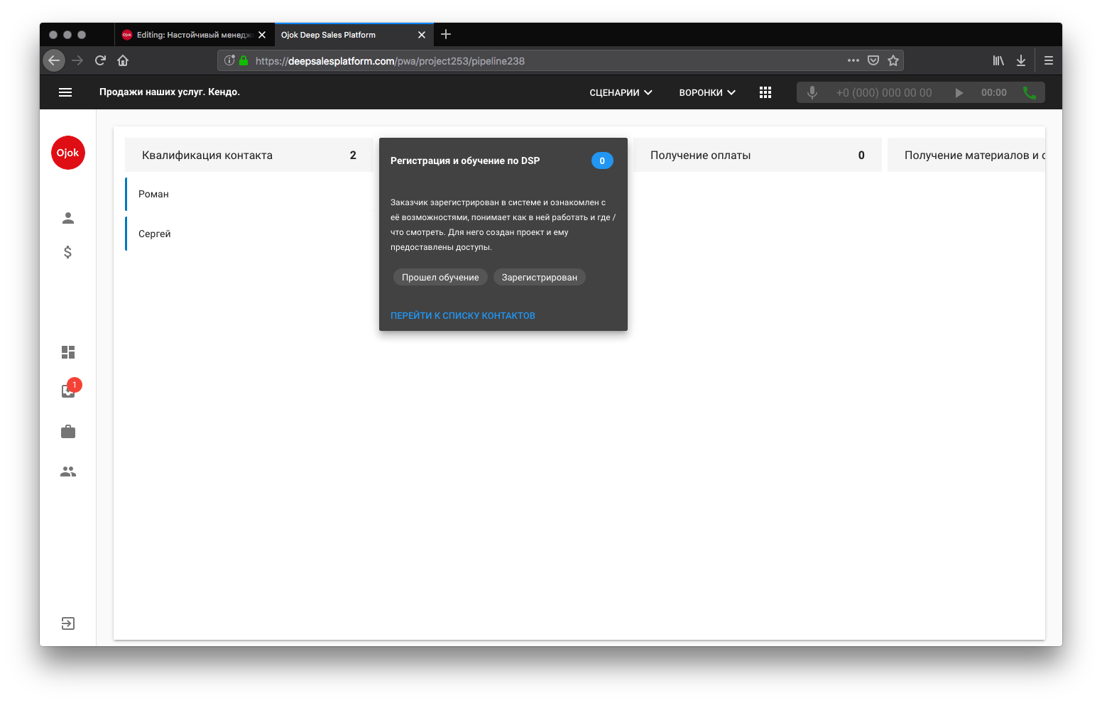
Task: Click the red Ojok logo in the sidebar
Action: click(x=67, y=153)
